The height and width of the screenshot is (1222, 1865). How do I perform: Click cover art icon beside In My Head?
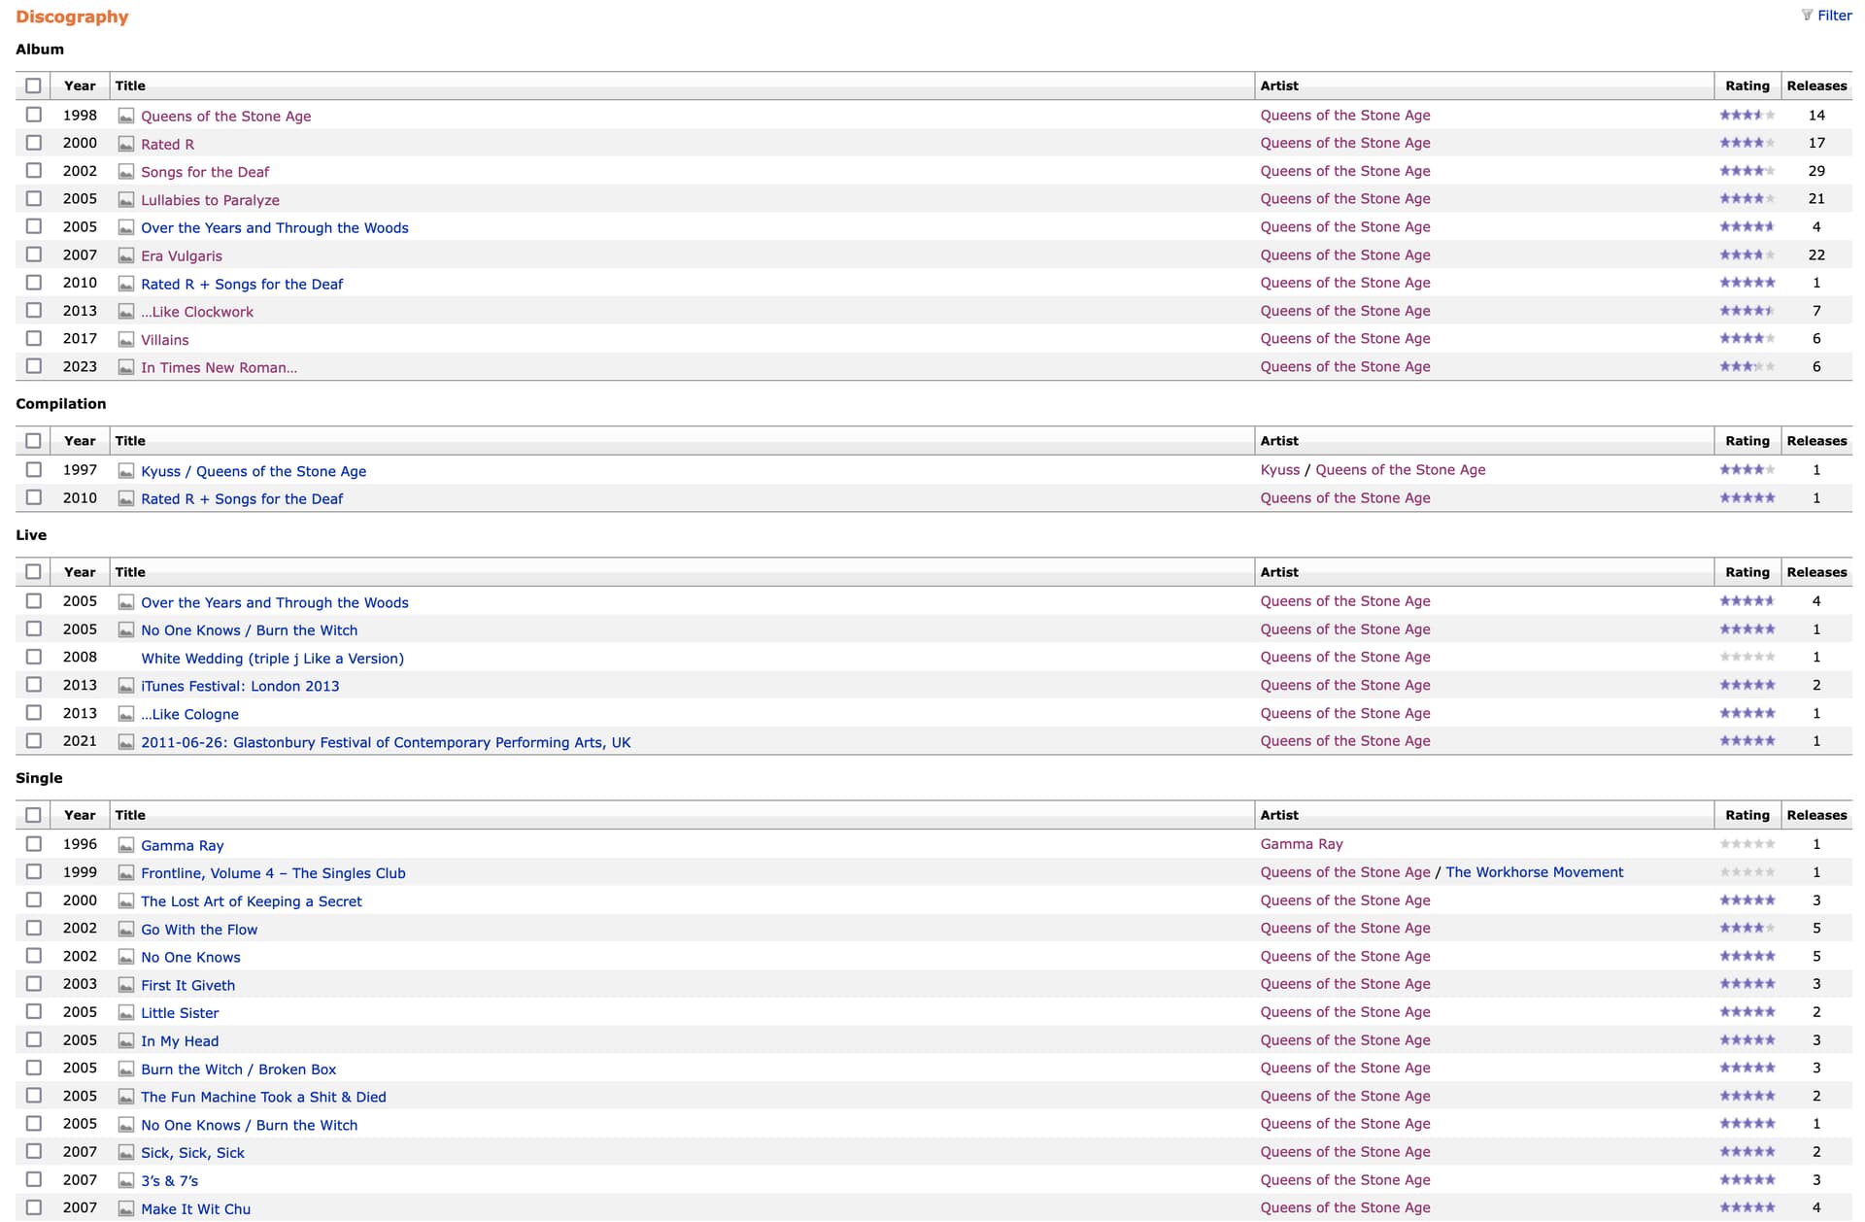[126, 1041]
